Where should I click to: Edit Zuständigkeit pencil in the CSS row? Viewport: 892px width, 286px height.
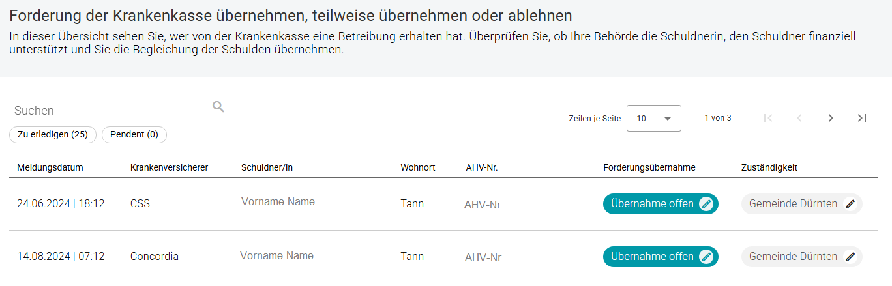[x=850, y=204]
